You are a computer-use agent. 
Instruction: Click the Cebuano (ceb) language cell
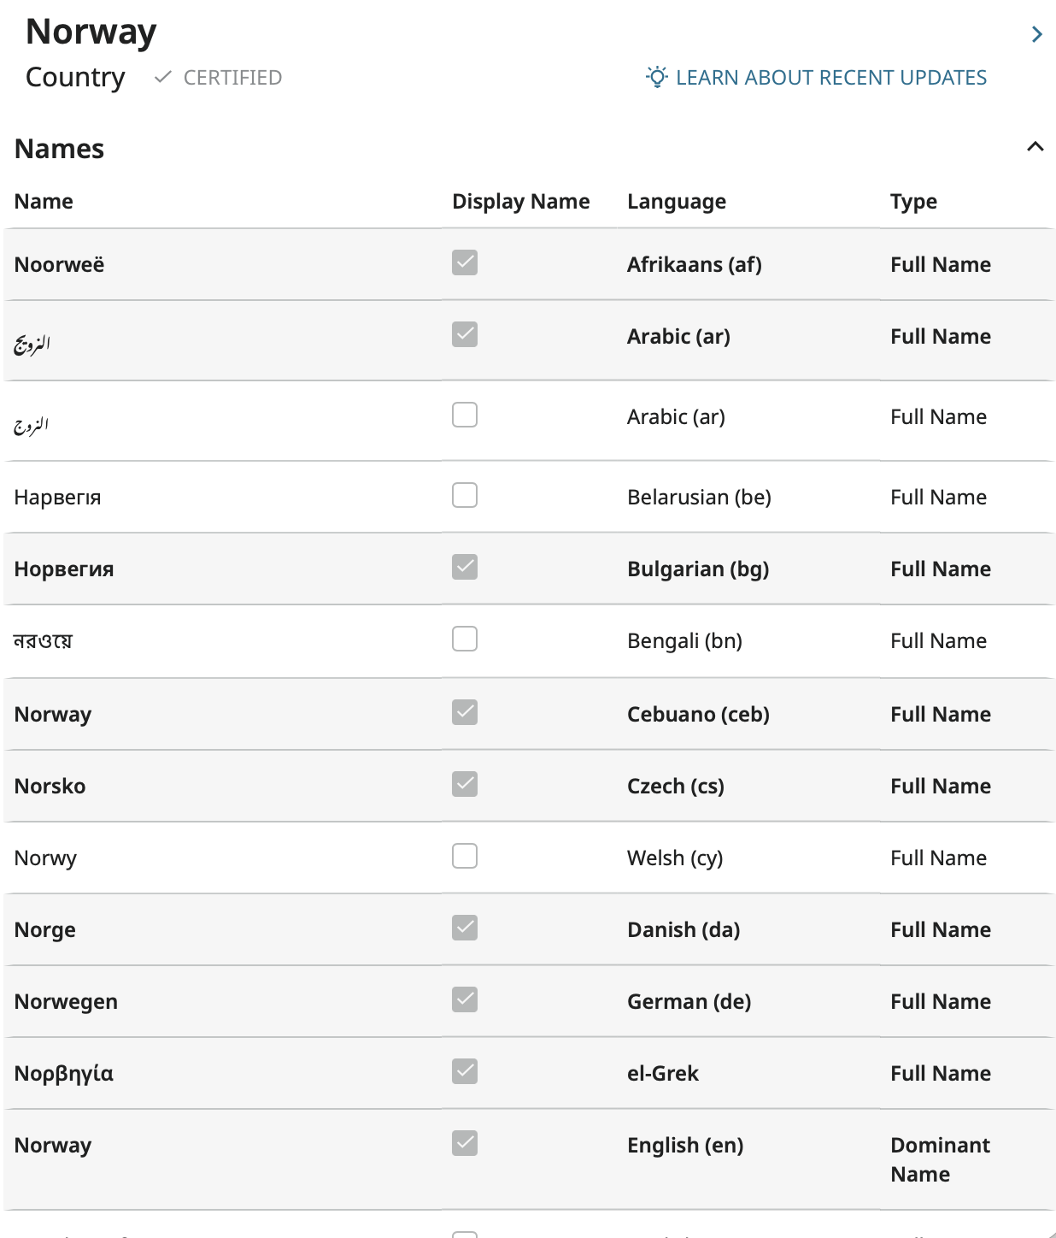pyautogui.click(x=698, y=715)
